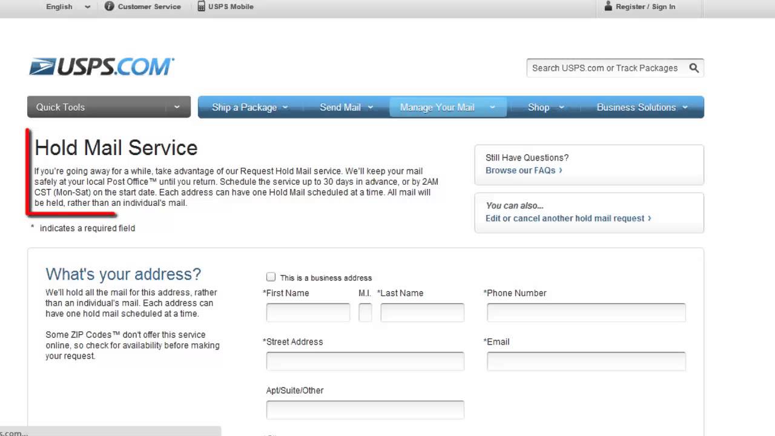The width and height of the screenshot is (775, 436).
Task: Open the Shop menu
Action: (x=546, y=107)
